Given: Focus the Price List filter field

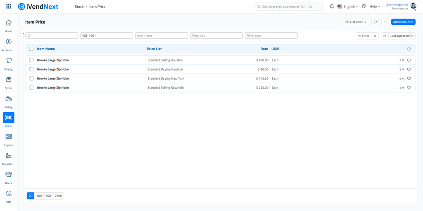Looking at the screenshot, I should (x=216, y=36).
